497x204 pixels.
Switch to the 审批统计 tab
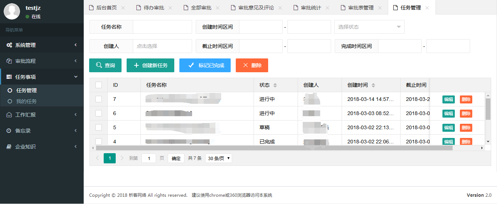pos(311,8)
